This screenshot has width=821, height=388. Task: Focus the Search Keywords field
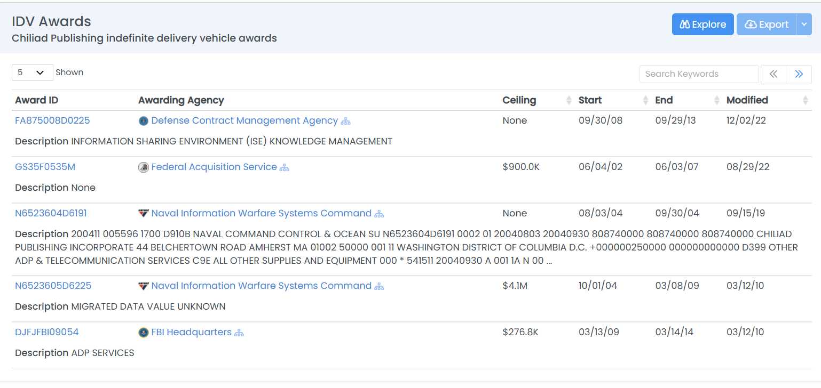699,74
